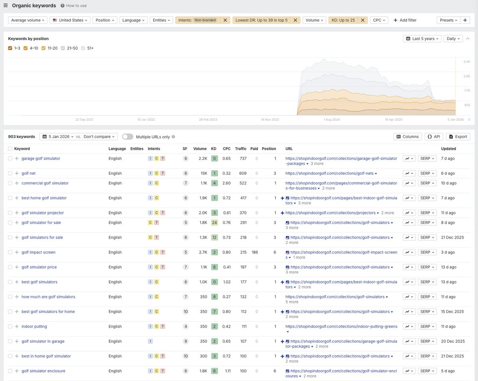Screen dimensions: 478x381
Task: Open the best golf simulators keyword link
Action: coord(39,282)
